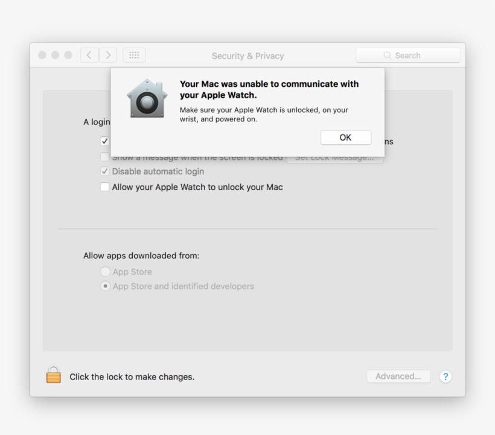This screenshot has width=495, height=435.
Task: Disable the Disable automatic login checkbox
Action: pyautogui.click(x=104, y=171)
